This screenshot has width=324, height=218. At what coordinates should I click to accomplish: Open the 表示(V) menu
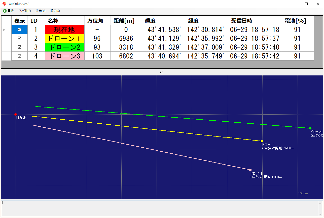41,11
